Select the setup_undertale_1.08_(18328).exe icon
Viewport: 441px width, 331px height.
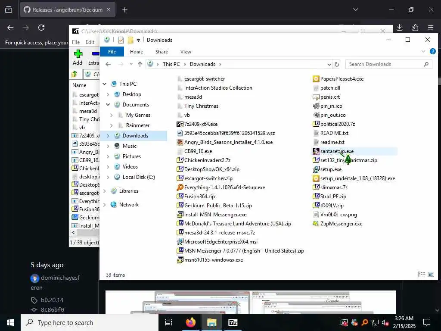tap(316, 178)
